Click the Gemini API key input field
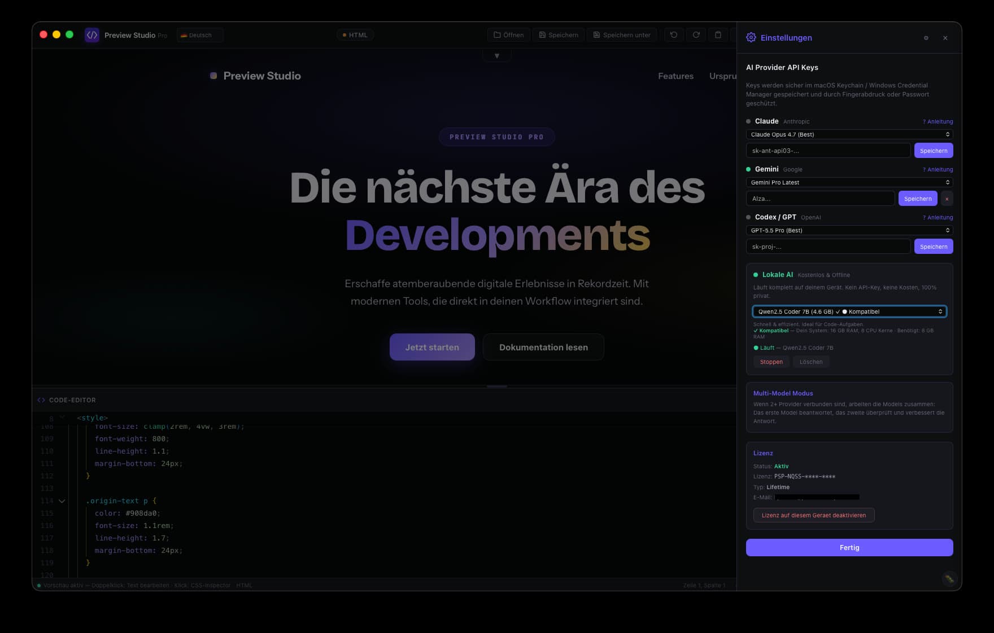The width and height of the screenshot is (994, 633). click(820, 199)
